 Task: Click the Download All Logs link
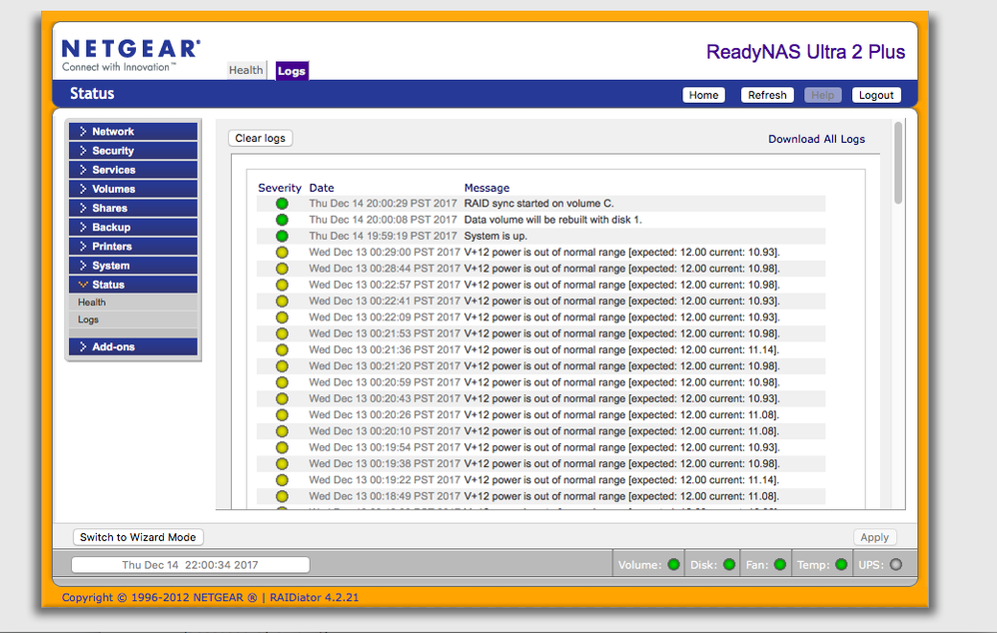pos(816,139)
